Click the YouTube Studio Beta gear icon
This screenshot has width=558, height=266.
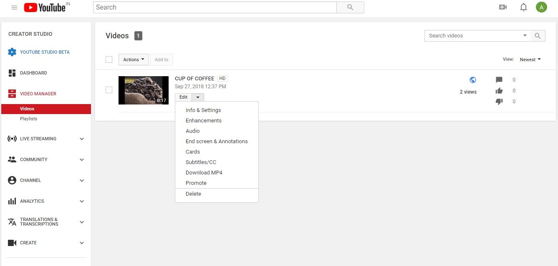point(12,52)
